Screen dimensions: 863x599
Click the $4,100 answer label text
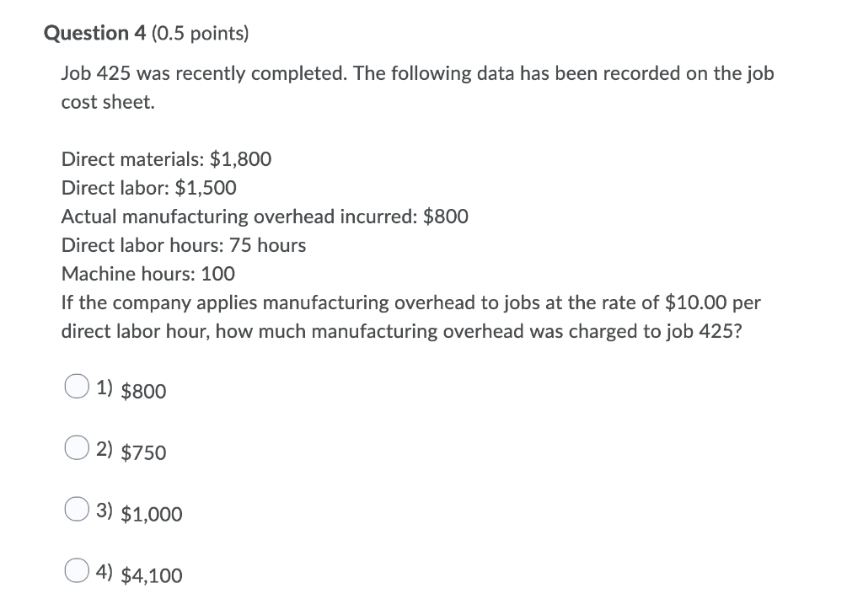[x=152, y=575]
